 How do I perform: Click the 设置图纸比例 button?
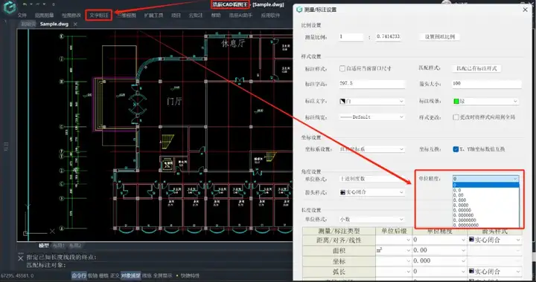pyautogui.click(x=440, y=37)
